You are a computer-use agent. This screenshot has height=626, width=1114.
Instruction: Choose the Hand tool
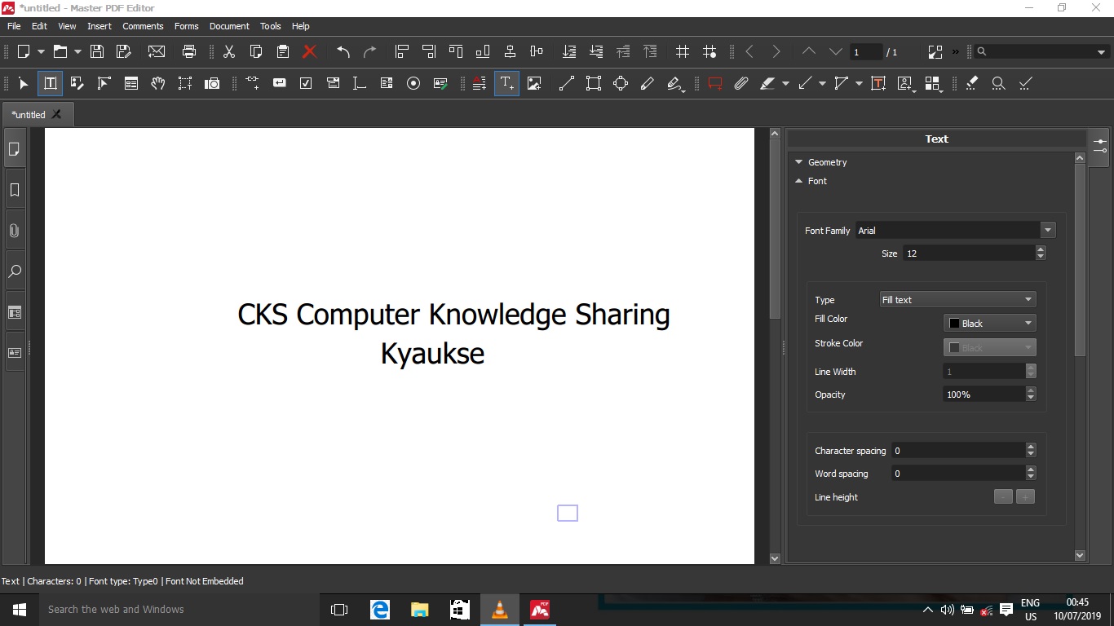[x=158, y=83]
